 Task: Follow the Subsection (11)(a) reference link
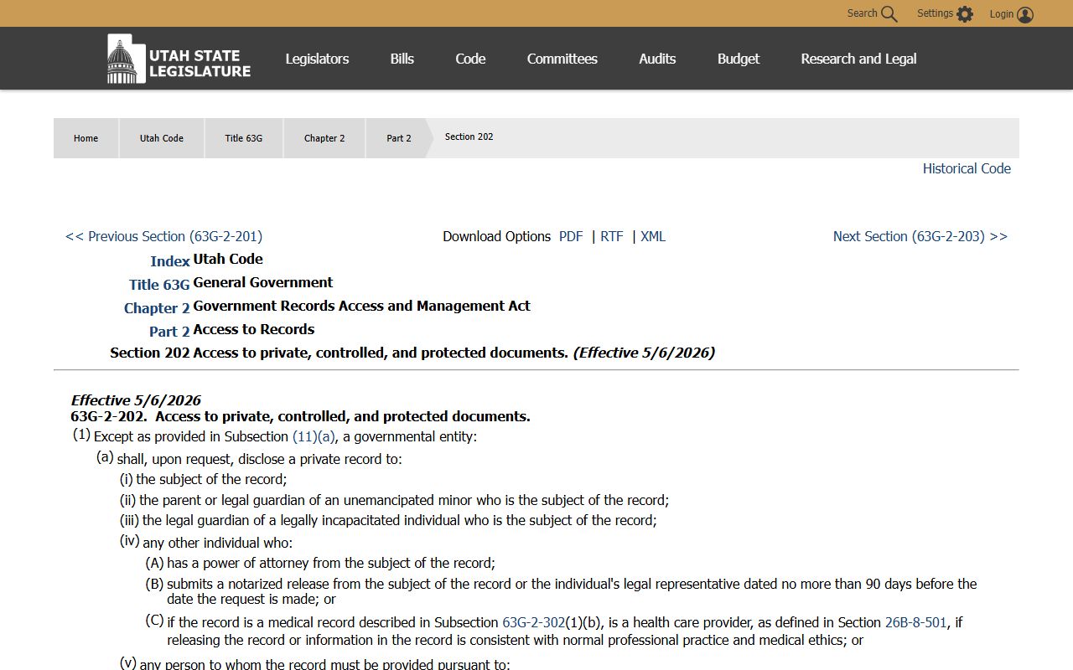click(x=314, y=436)
